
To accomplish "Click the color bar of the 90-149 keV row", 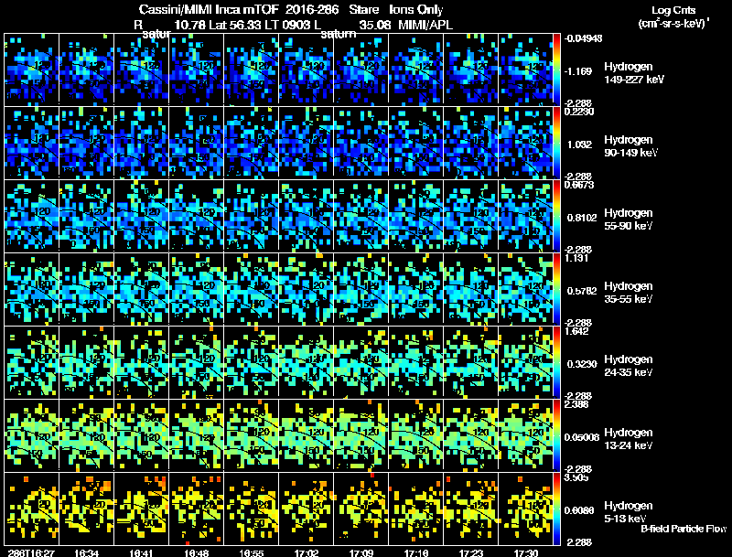I will [x=556, y=142].
